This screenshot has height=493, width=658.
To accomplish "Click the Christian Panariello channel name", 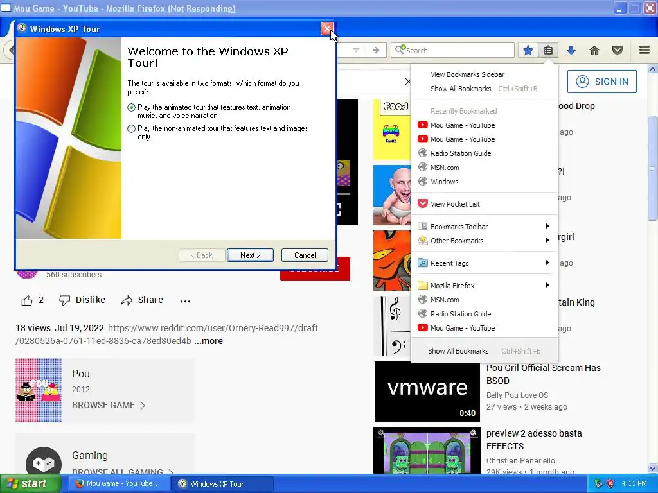I will point(520,461).
